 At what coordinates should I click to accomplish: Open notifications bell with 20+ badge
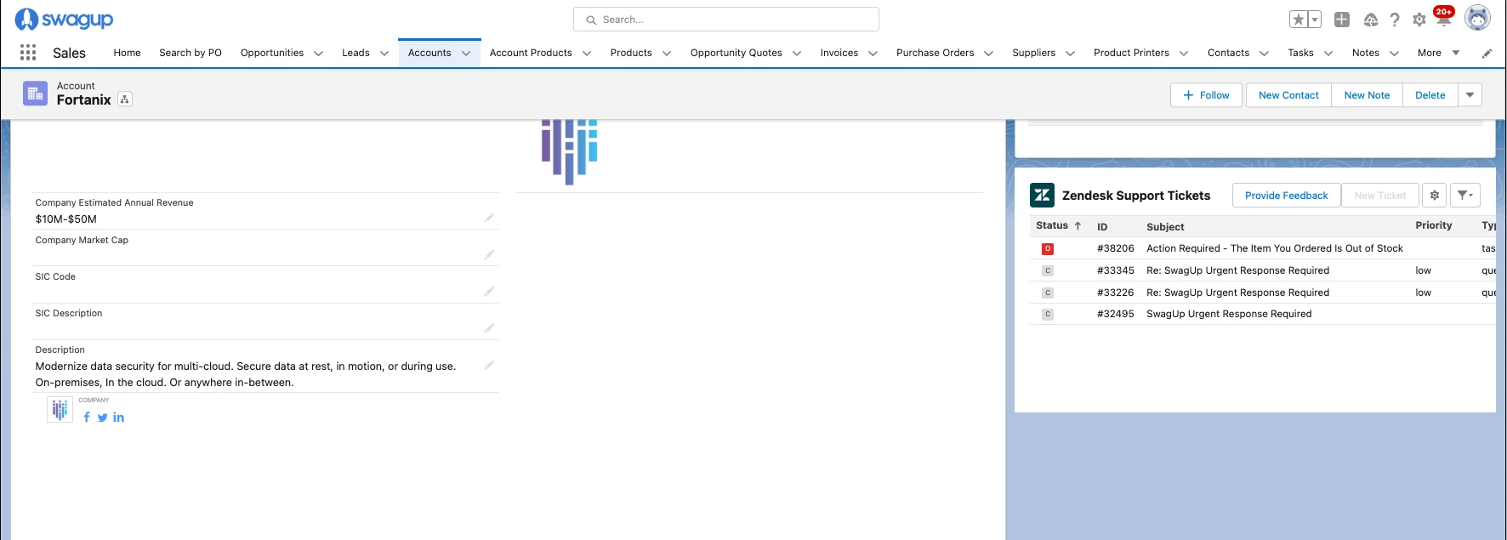coord(1443,18)
